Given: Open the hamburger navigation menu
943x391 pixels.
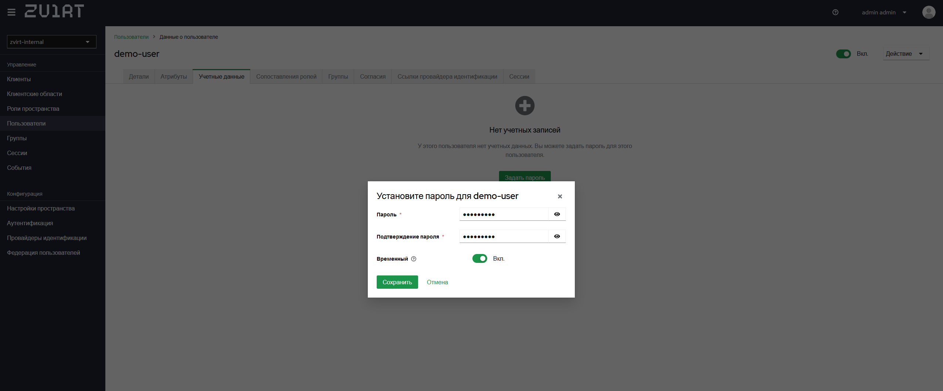Looking at the screenshot, I should tap(11, 12).
